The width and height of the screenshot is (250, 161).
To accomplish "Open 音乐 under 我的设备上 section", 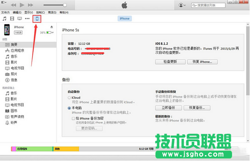I will coord(11,93).
